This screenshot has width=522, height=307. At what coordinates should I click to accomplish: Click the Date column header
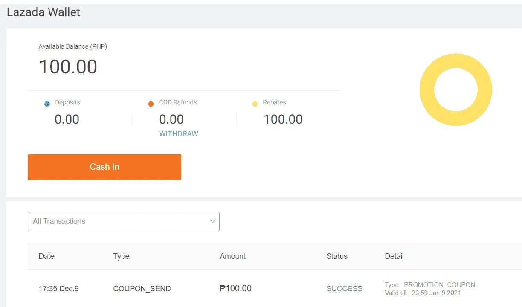[x=46, y=256]
